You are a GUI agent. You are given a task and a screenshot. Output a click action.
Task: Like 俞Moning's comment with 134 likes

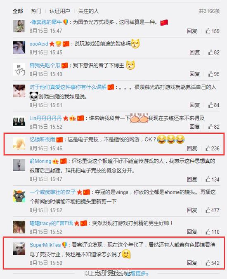pyautogui.click(x=212, y=180)
